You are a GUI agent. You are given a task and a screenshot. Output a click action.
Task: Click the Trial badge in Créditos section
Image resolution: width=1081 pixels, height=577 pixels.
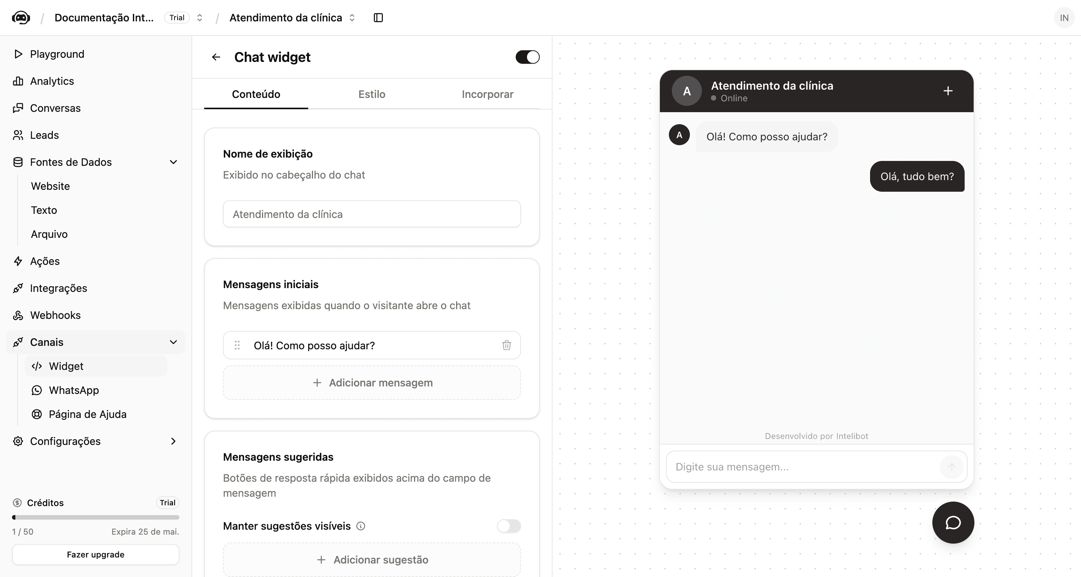point(167,502)
